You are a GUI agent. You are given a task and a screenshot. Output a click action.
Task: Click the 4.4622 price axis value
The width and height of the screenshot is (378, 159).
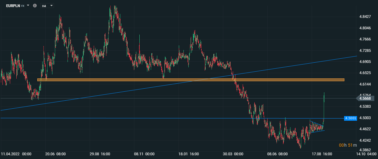pyautogui.click(x=365, y=129)
